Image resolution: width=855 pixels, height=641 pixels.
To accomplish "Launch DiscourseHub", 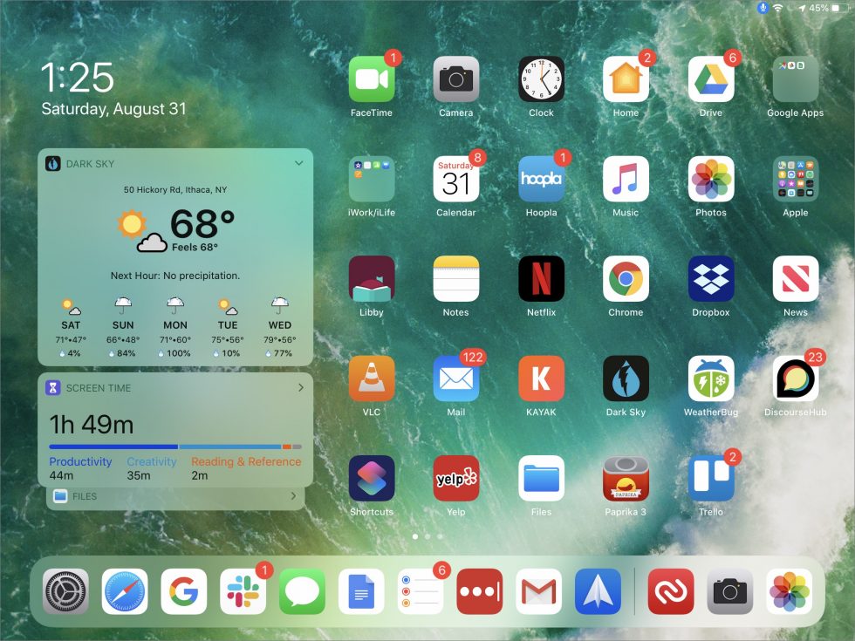I will [x=795, y=378].
